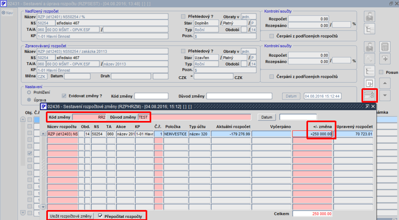The width and height of the screenshot is (399, 220).
Task: Click bottom scroll arrow of main list
Action: pos(23,212)
